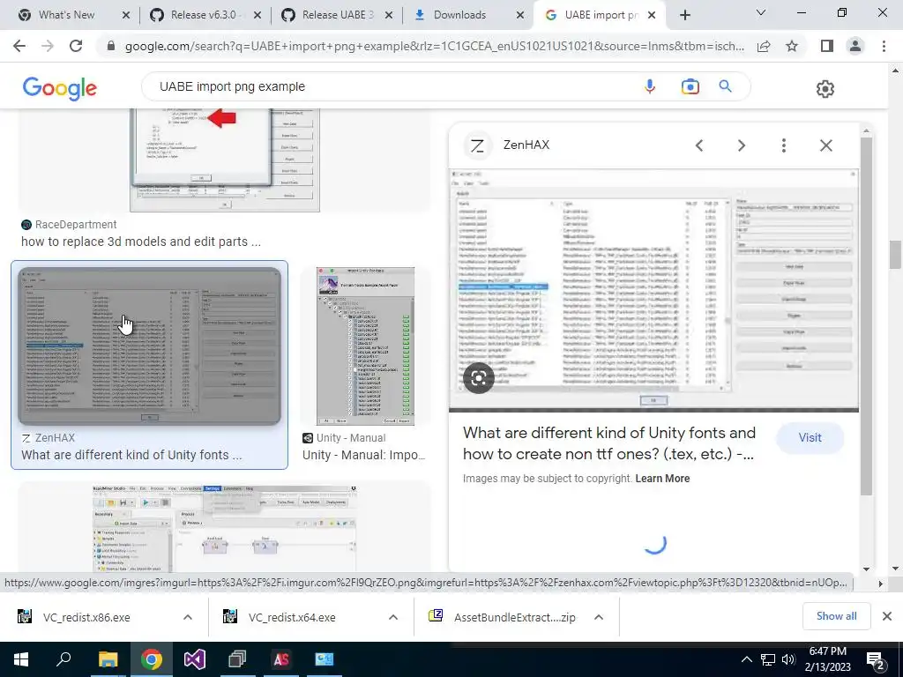Click the Visit button

[810, 437]
